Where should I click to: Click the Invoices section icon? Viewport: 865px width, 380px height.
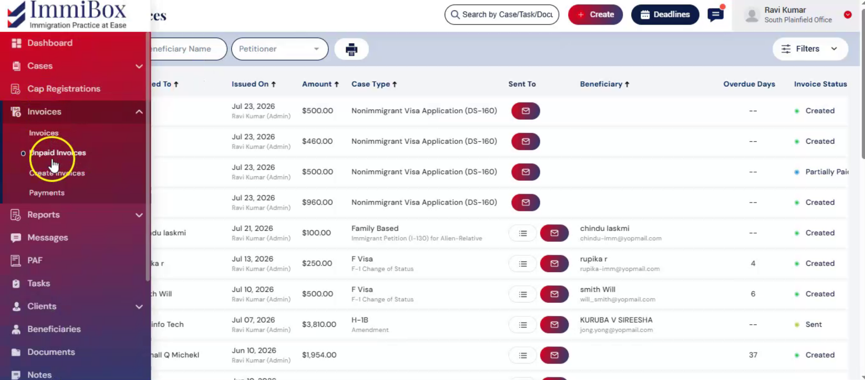pos(15,112)
